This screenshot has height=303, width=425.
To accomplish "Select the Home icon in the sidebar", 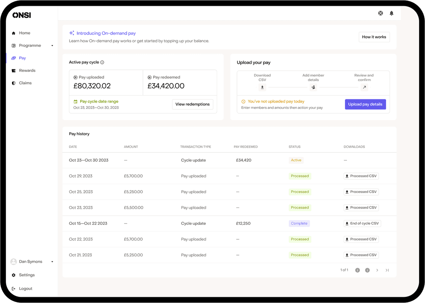I will click(14, 33).
